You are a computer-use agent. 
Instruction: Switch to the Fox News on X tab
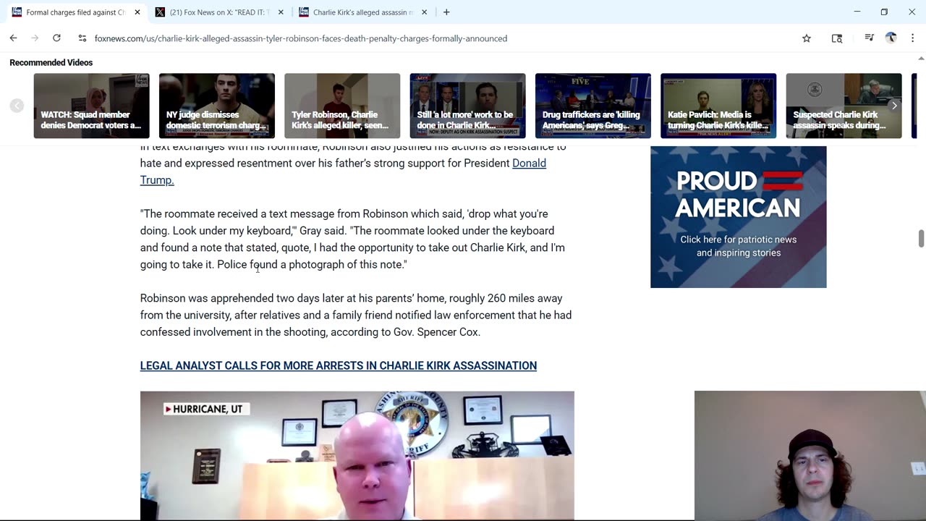[219, 12]
